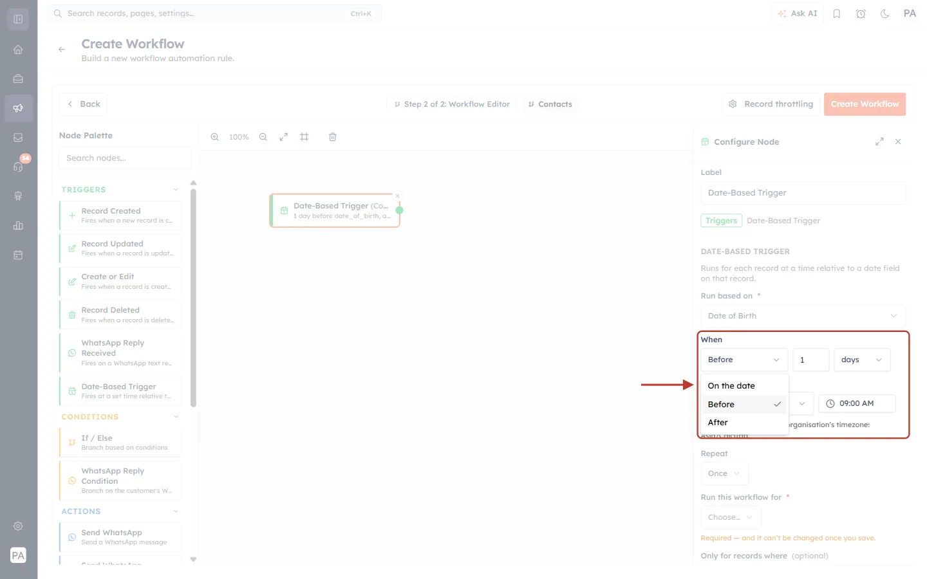Zoom in on the canvas
Screen dimensions: 927x579
tap(215, 137)
